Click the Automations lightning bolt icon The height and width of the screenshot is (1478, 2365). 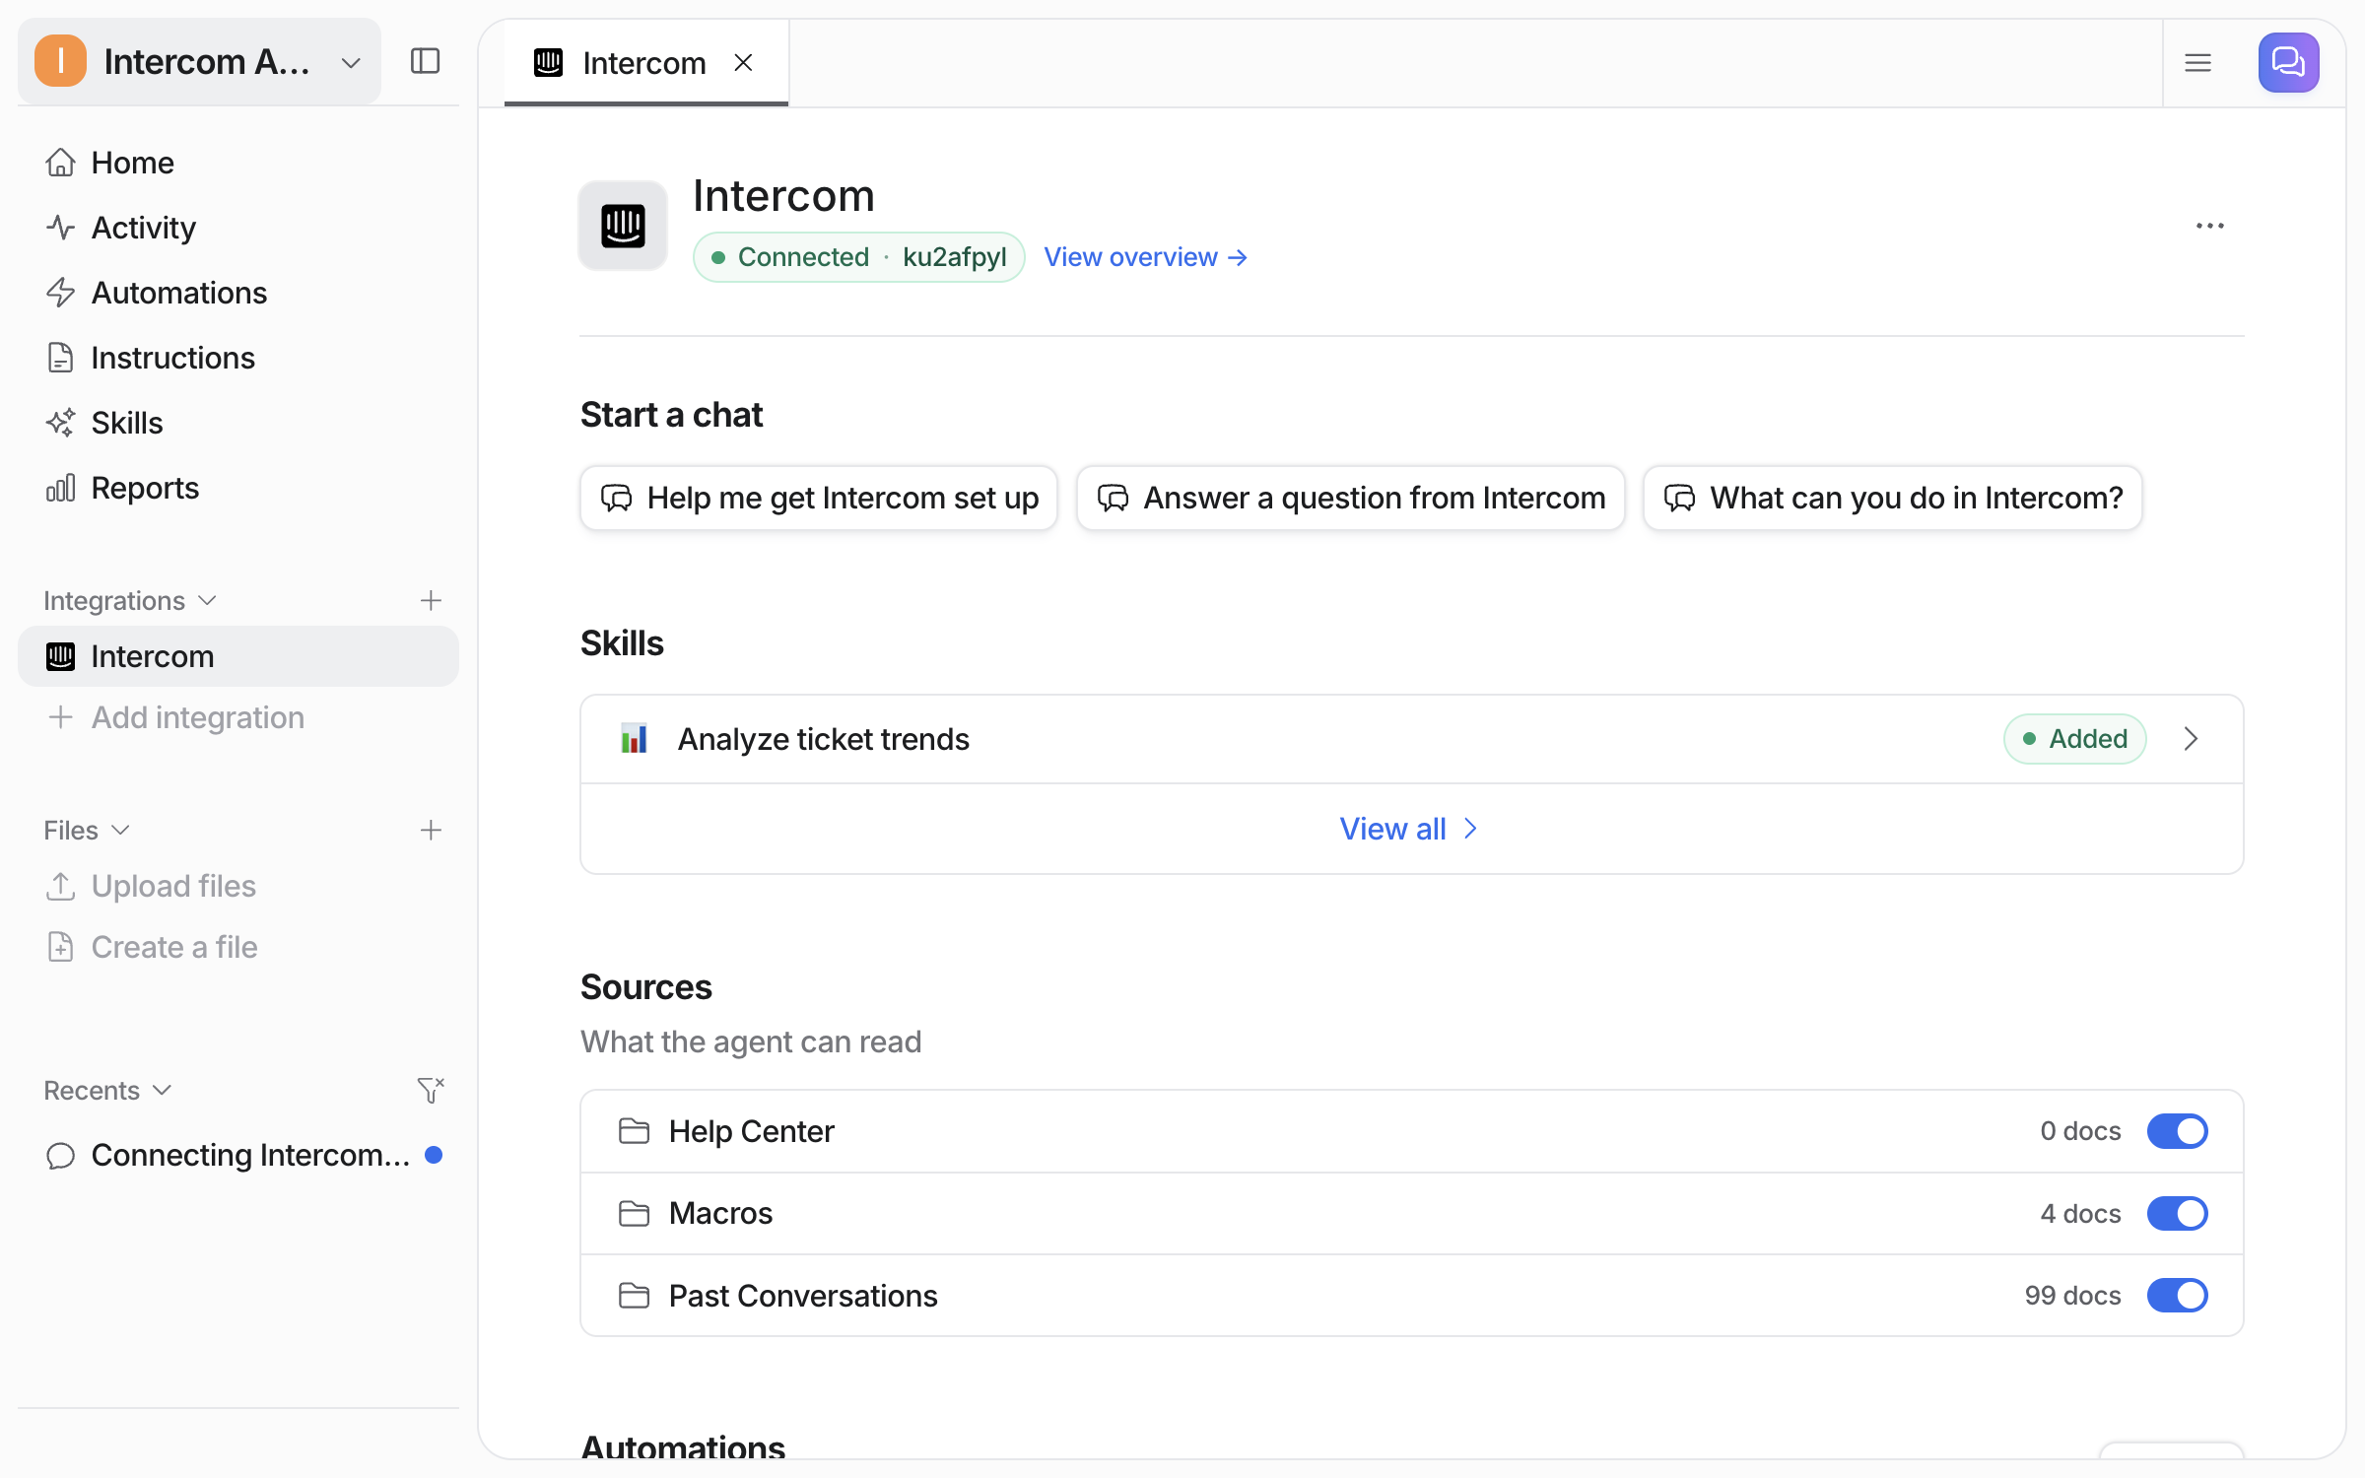click(x=61, y=293)
